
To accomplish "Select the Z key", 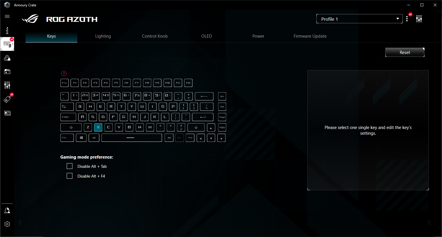I will coord(88,127).
